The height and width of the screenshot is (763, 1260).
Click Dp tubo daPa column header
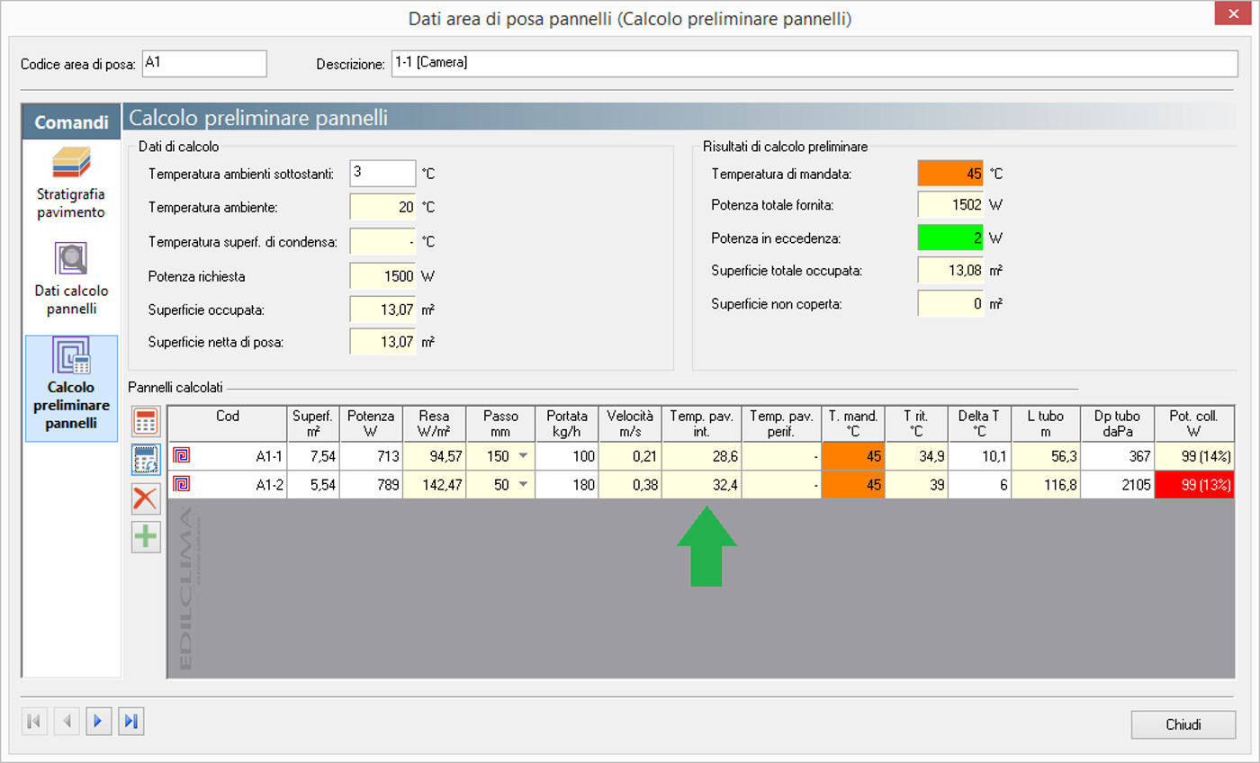(1117, 424)
